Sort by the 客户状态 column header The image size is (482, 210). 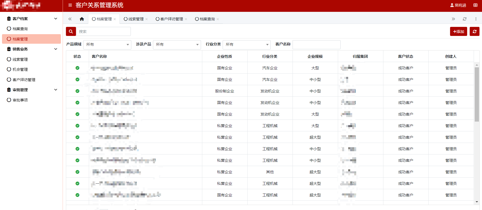coord(406,57)
